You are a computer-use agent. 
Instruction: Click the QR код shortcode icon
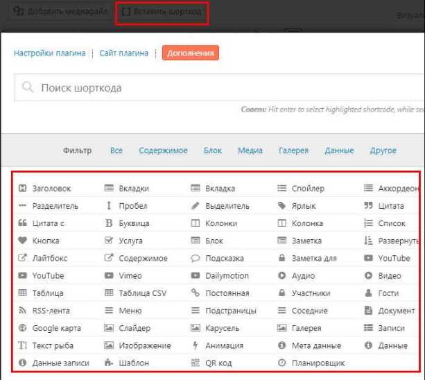(x=196, y=363)
